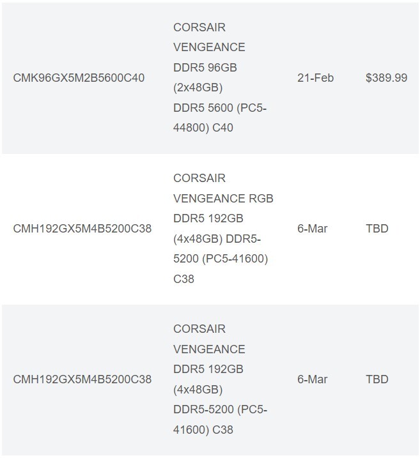Click the 21-Feb release date
420x458 pixels.
(x=315, y=78)
